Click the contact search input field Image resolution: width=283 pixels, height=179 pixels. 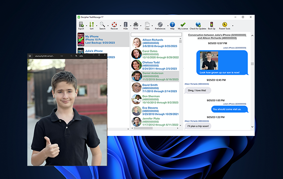pos(156,35)
